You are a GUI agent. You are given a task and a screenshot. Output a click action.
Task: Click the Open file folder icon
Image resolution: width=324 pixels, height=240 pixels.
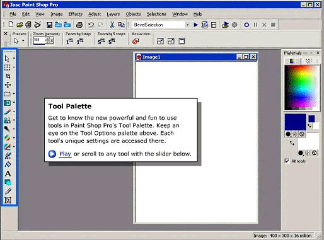tap(20, 25)
